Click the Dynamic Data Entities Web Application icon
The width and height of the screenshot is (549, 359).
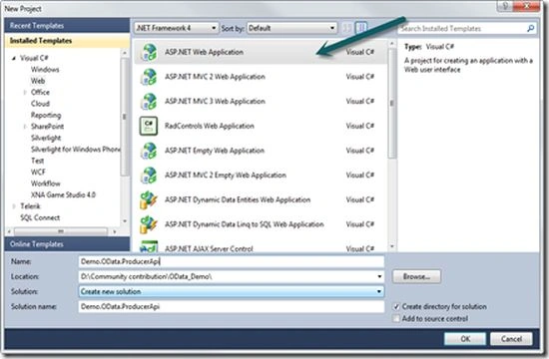[x=149, y=199]
